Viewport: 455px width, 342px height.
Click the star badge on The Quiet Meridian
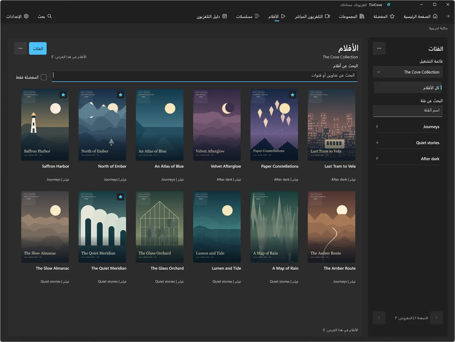click(121, 197)
